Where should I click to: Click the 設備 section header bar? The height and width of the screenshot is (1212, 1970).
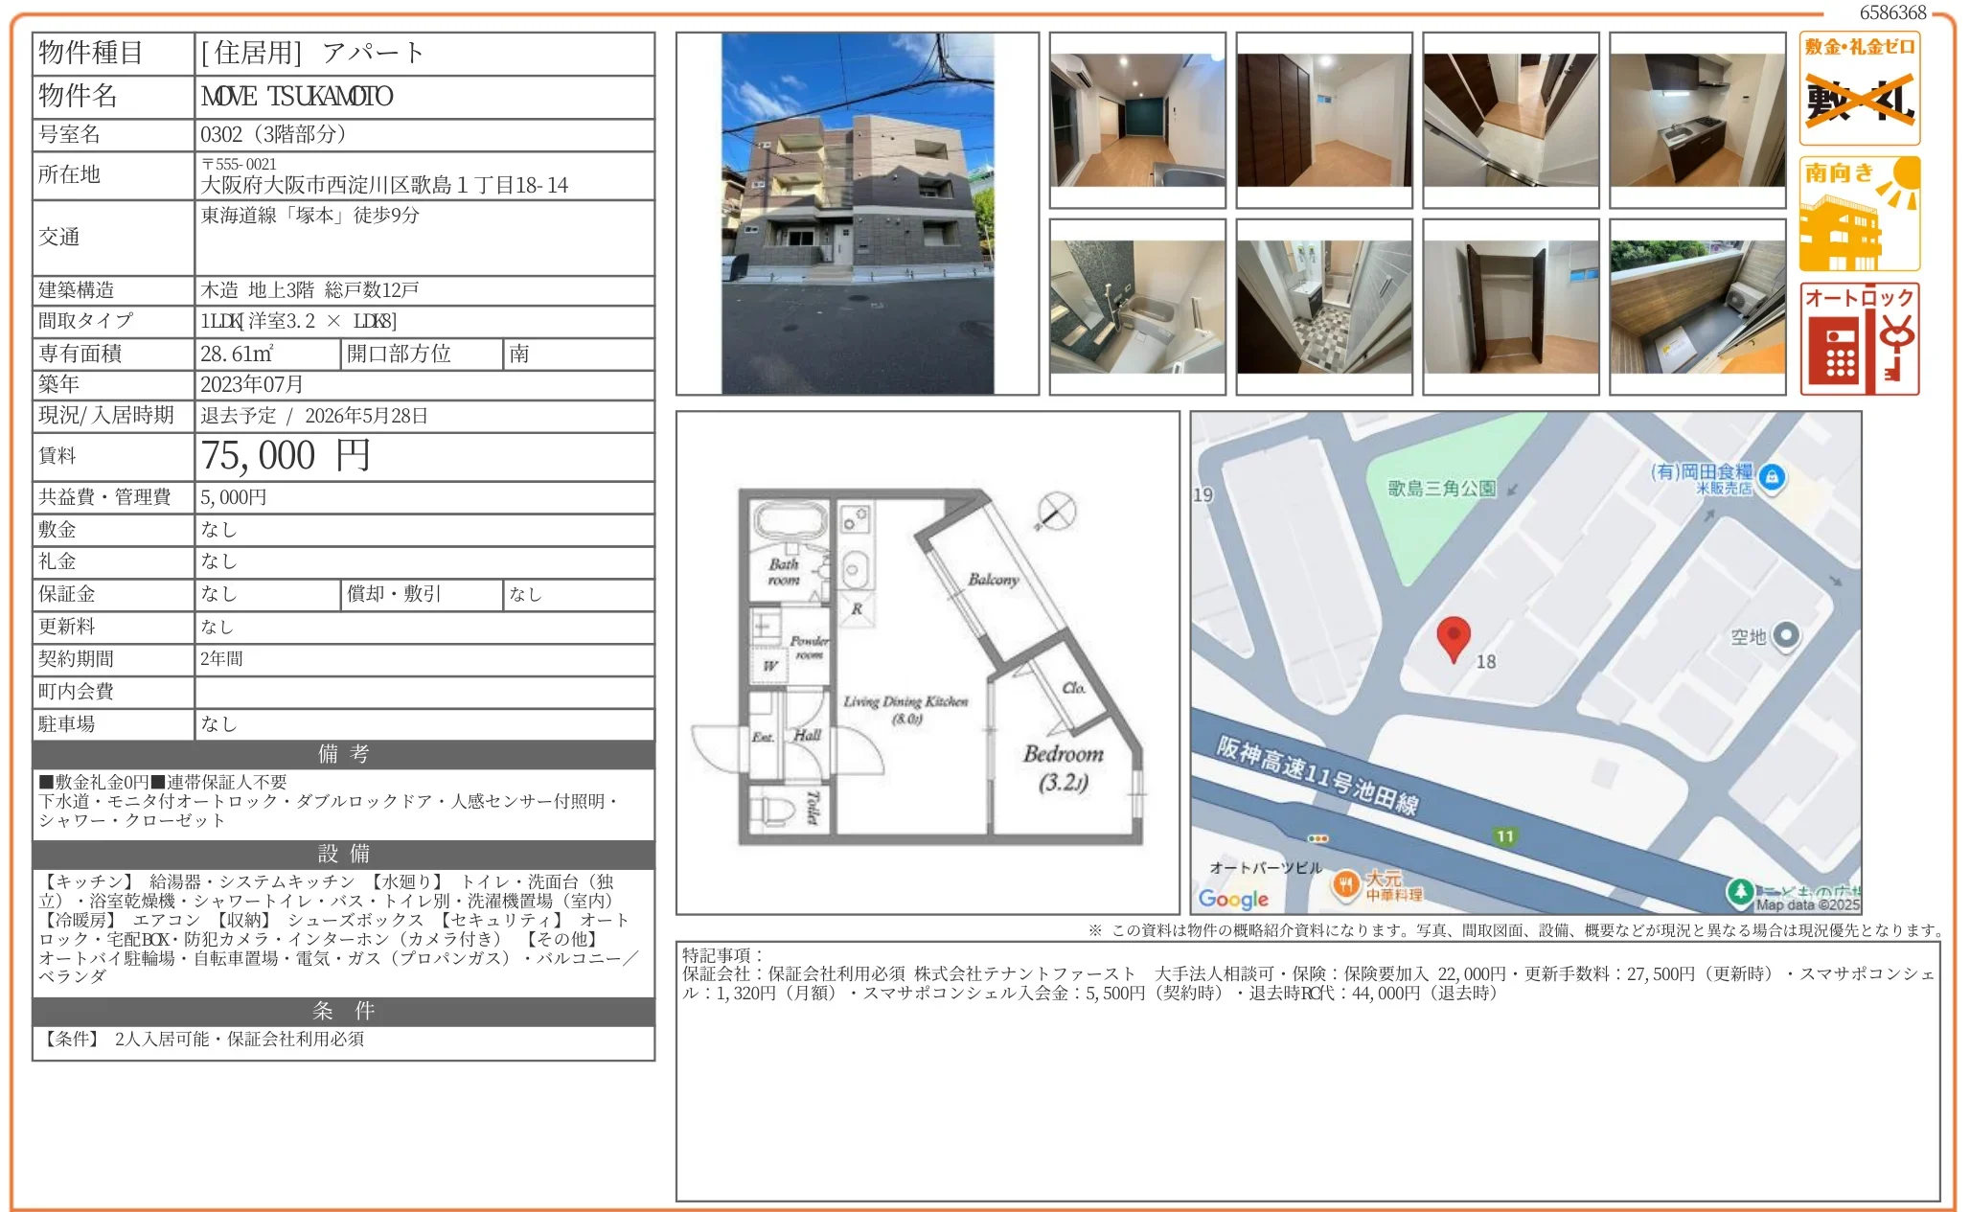pyautogui.click(x=343, y=854)
